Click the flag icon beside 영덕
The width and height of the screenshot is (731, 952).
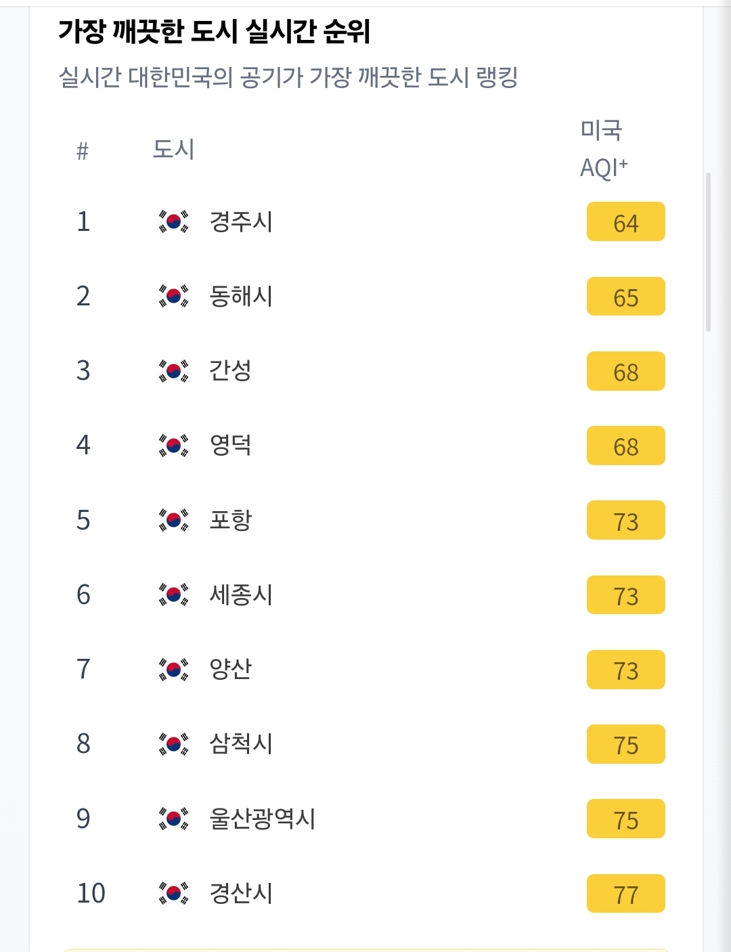173,445
